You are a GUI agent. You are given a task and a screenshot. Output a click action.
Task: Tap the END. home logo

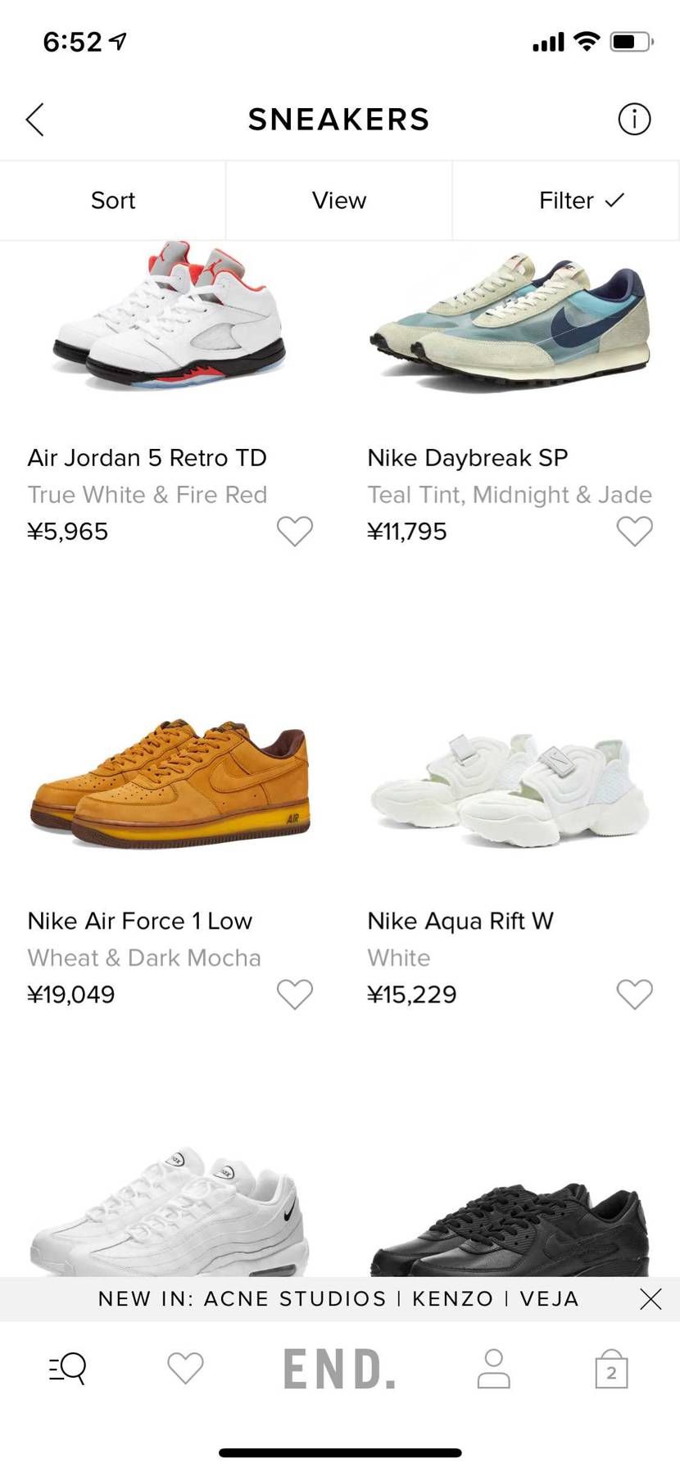pos(339,1369)
